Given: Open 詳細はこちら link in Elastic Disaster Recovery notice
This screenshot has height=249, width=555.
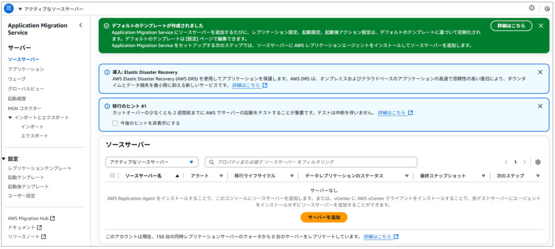Looking at the screenshot, I should tap(246, 85).
